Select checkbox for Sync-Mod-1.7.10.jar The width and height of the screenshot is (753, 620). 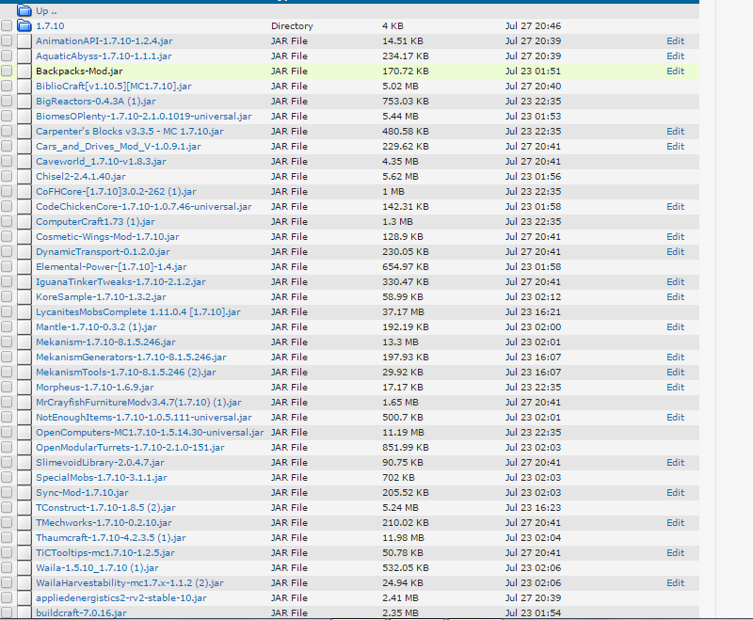7,492
